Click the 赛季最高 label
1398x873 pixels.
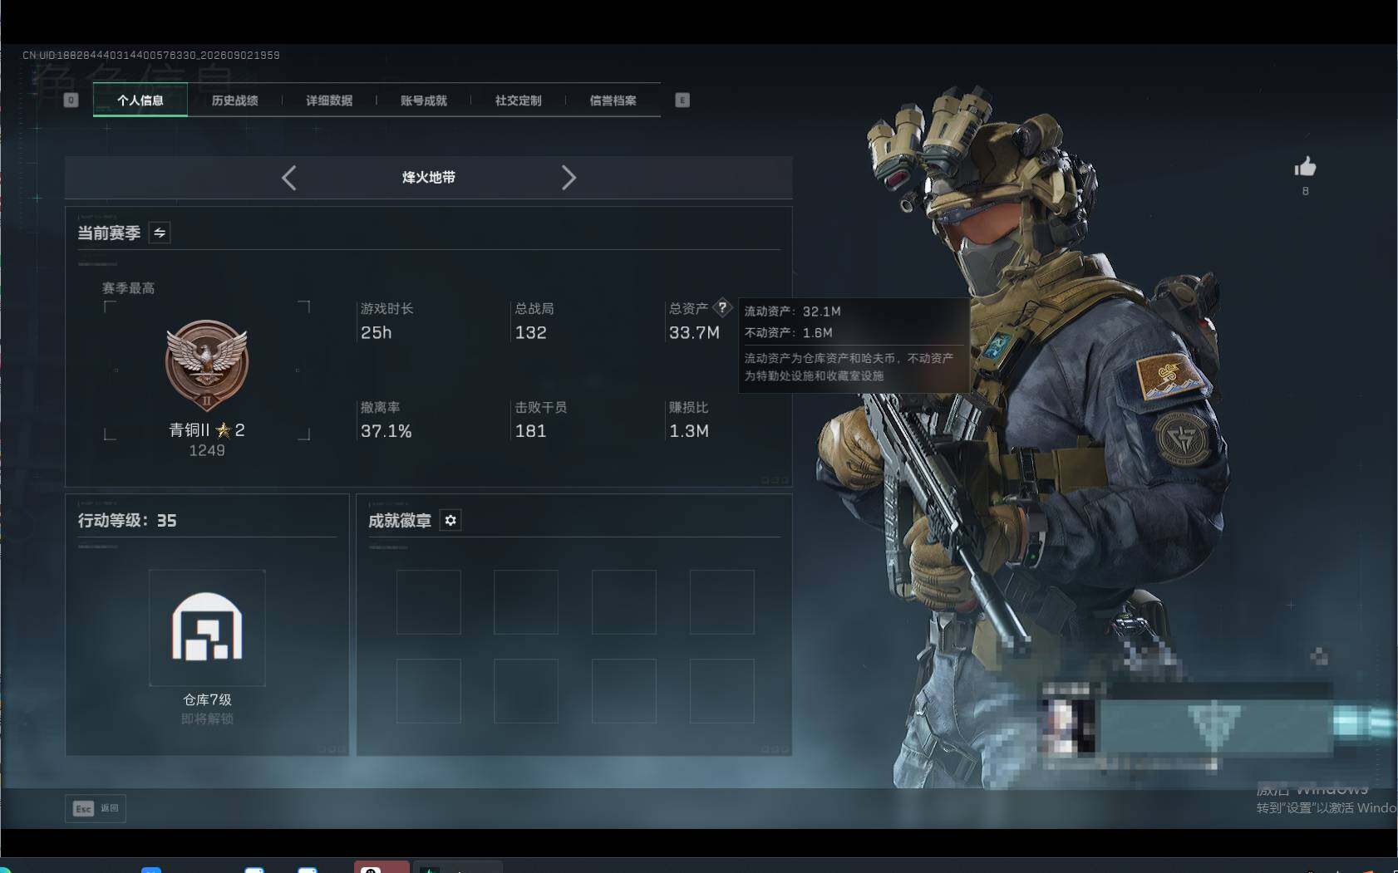(128, 288)
